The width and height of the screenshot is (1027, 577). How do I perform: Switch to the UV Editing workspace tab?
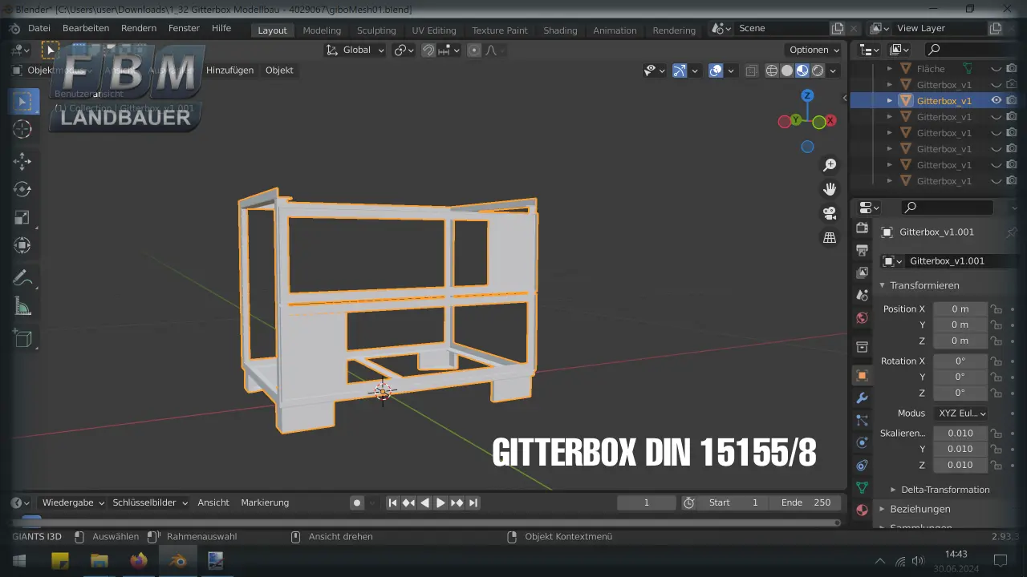pos(434,30)
